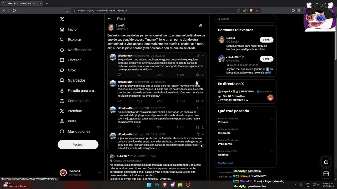This screenshot has height=189, width=337.
Task: Open File Explorer from taskbar
Action: pos(180,185)
